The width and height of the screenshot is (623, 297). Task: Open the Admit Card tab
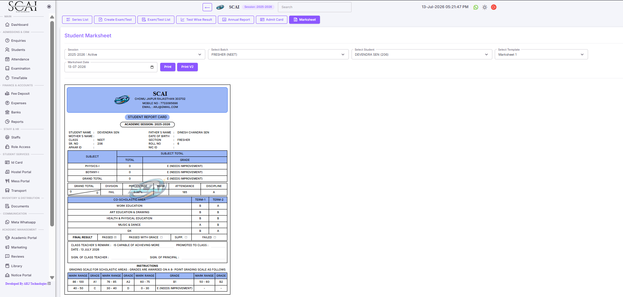coord(271,20)
